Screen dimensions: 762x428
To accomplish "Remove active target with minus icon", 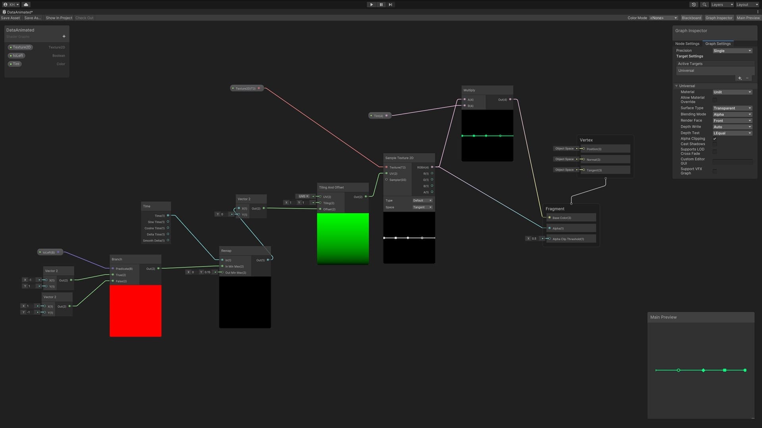I will tap(747, 78).
